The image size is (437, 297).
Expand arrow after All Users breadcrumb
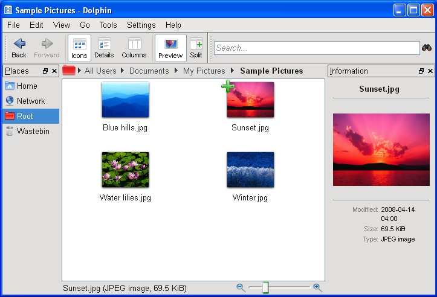click(x=123, y=71)
